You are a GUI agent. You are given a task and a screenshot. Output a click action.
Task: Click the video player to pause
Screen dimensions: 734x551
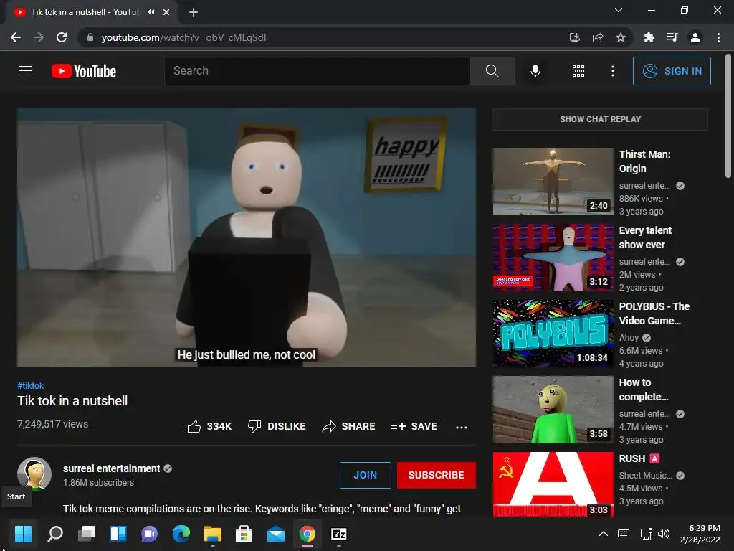tap(247, 237)
